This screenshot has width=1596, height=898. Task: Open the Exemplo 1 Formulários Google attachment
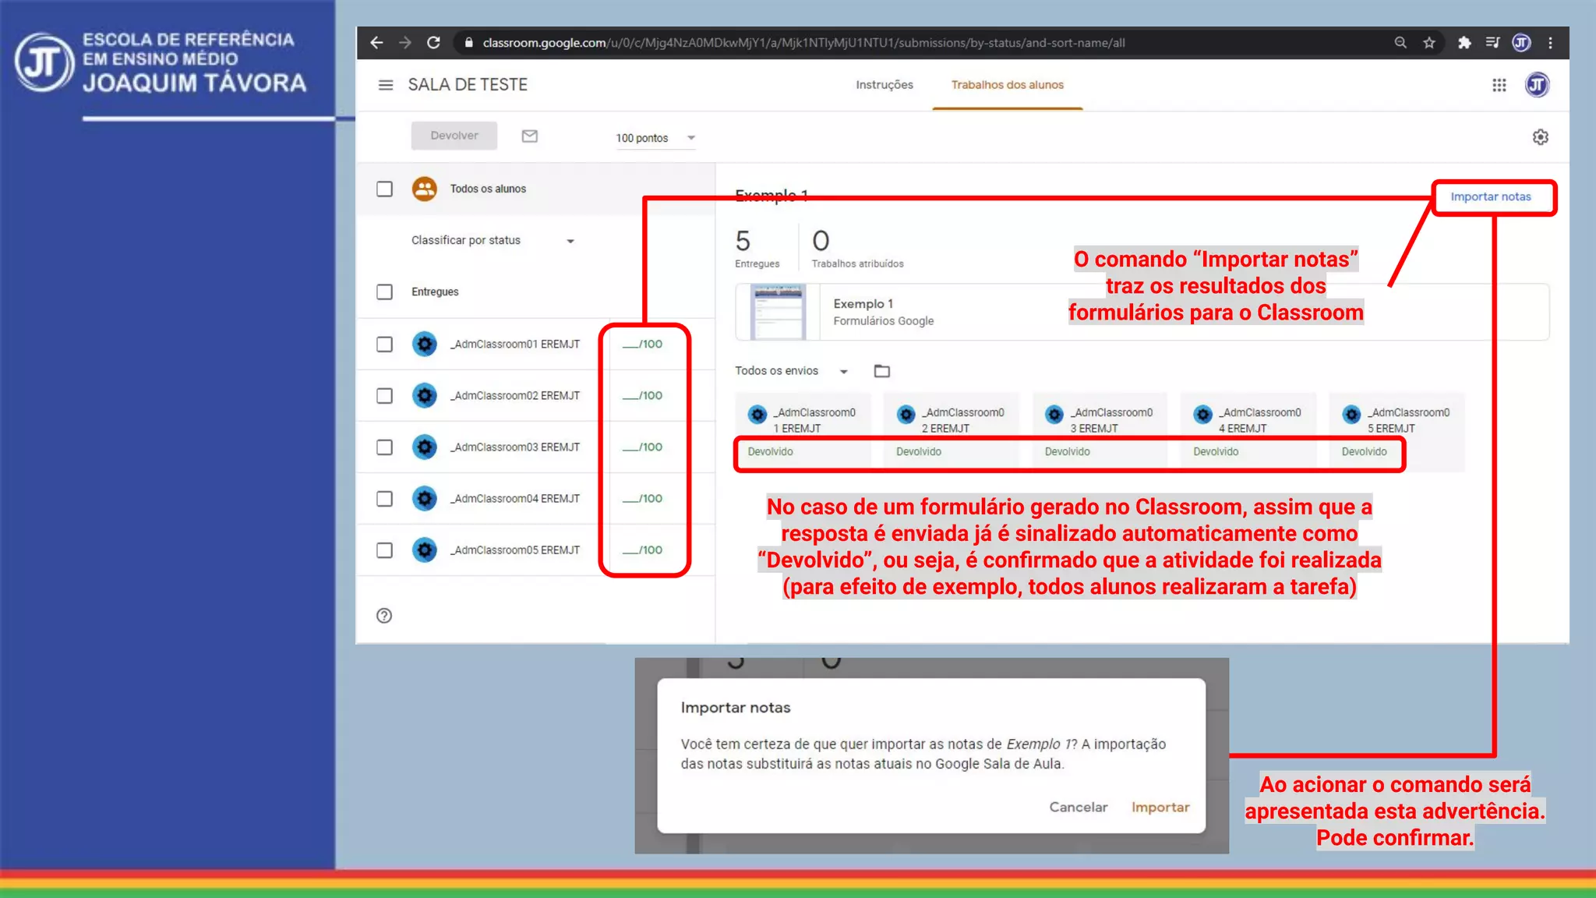coord(1142,312)
